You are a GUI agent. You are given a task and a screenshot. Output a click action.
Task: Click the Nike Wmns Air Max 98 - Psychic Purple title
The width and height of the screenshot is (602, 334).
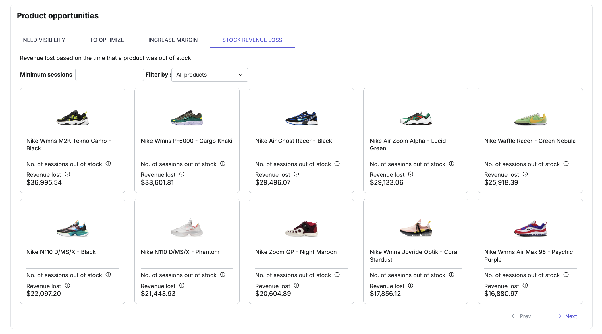[528, 256]
